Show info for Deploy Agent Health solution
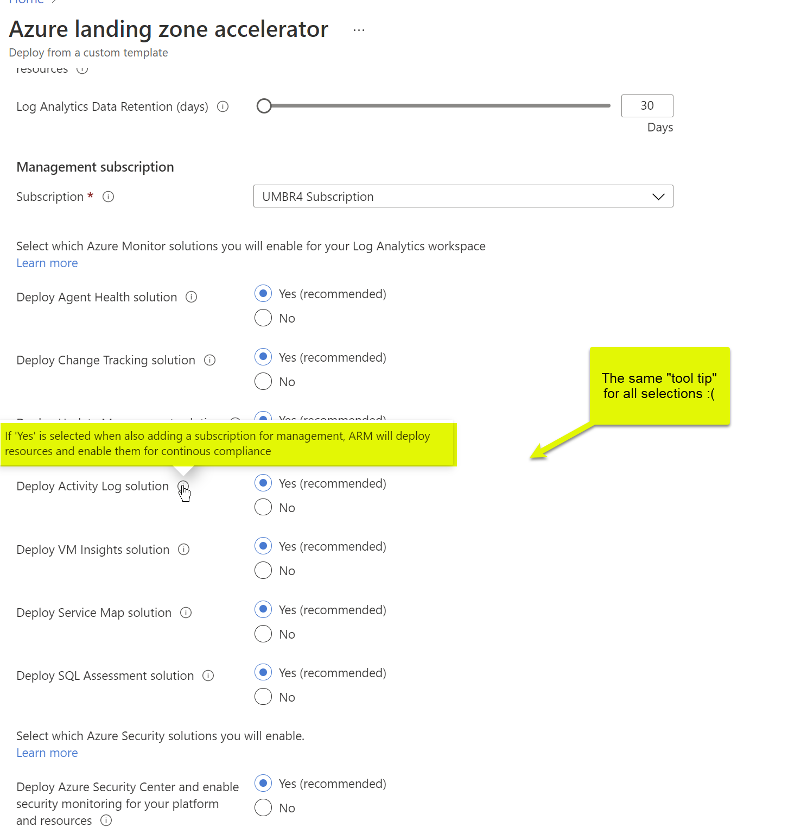788x833 pixels. (191, 297)
